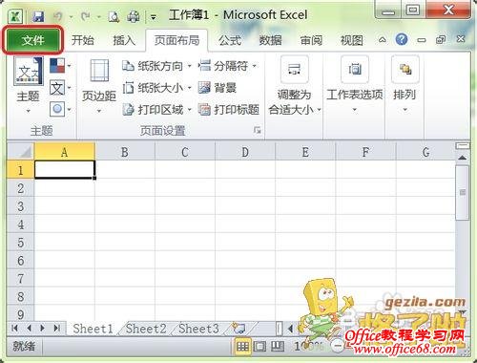Open the 纸张大小 paper size dropdown
This screenshot has height=363, width=477.
click(x=156, y=88)
